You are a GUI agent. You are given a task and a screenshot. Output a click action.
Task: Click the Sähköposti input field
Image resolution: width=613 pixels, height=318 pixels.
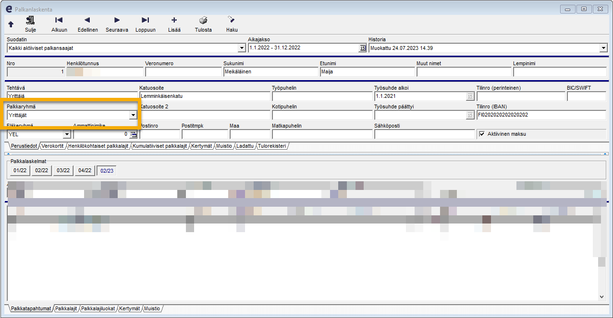[x=424, y=134]
